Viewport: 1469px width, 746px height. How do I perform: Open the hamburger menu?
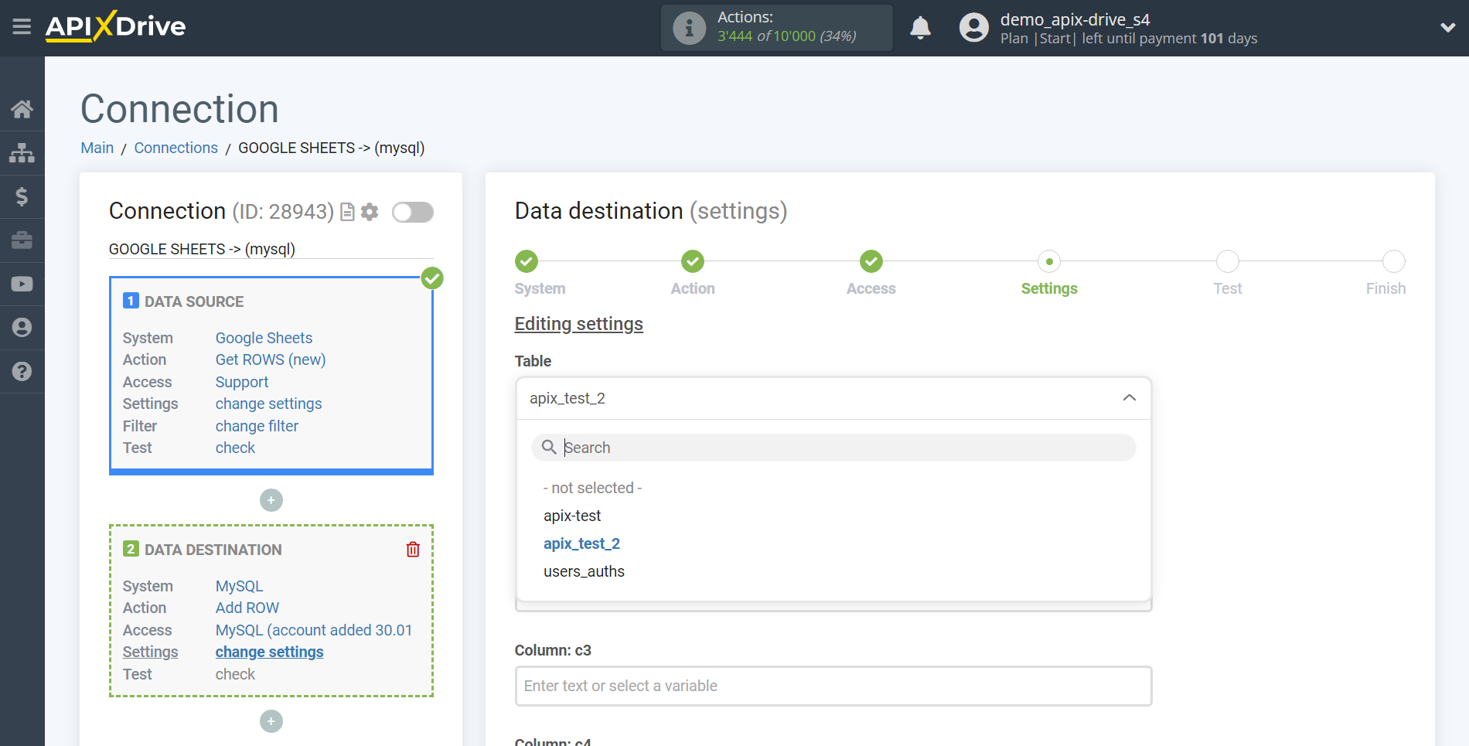pos(22,27)
